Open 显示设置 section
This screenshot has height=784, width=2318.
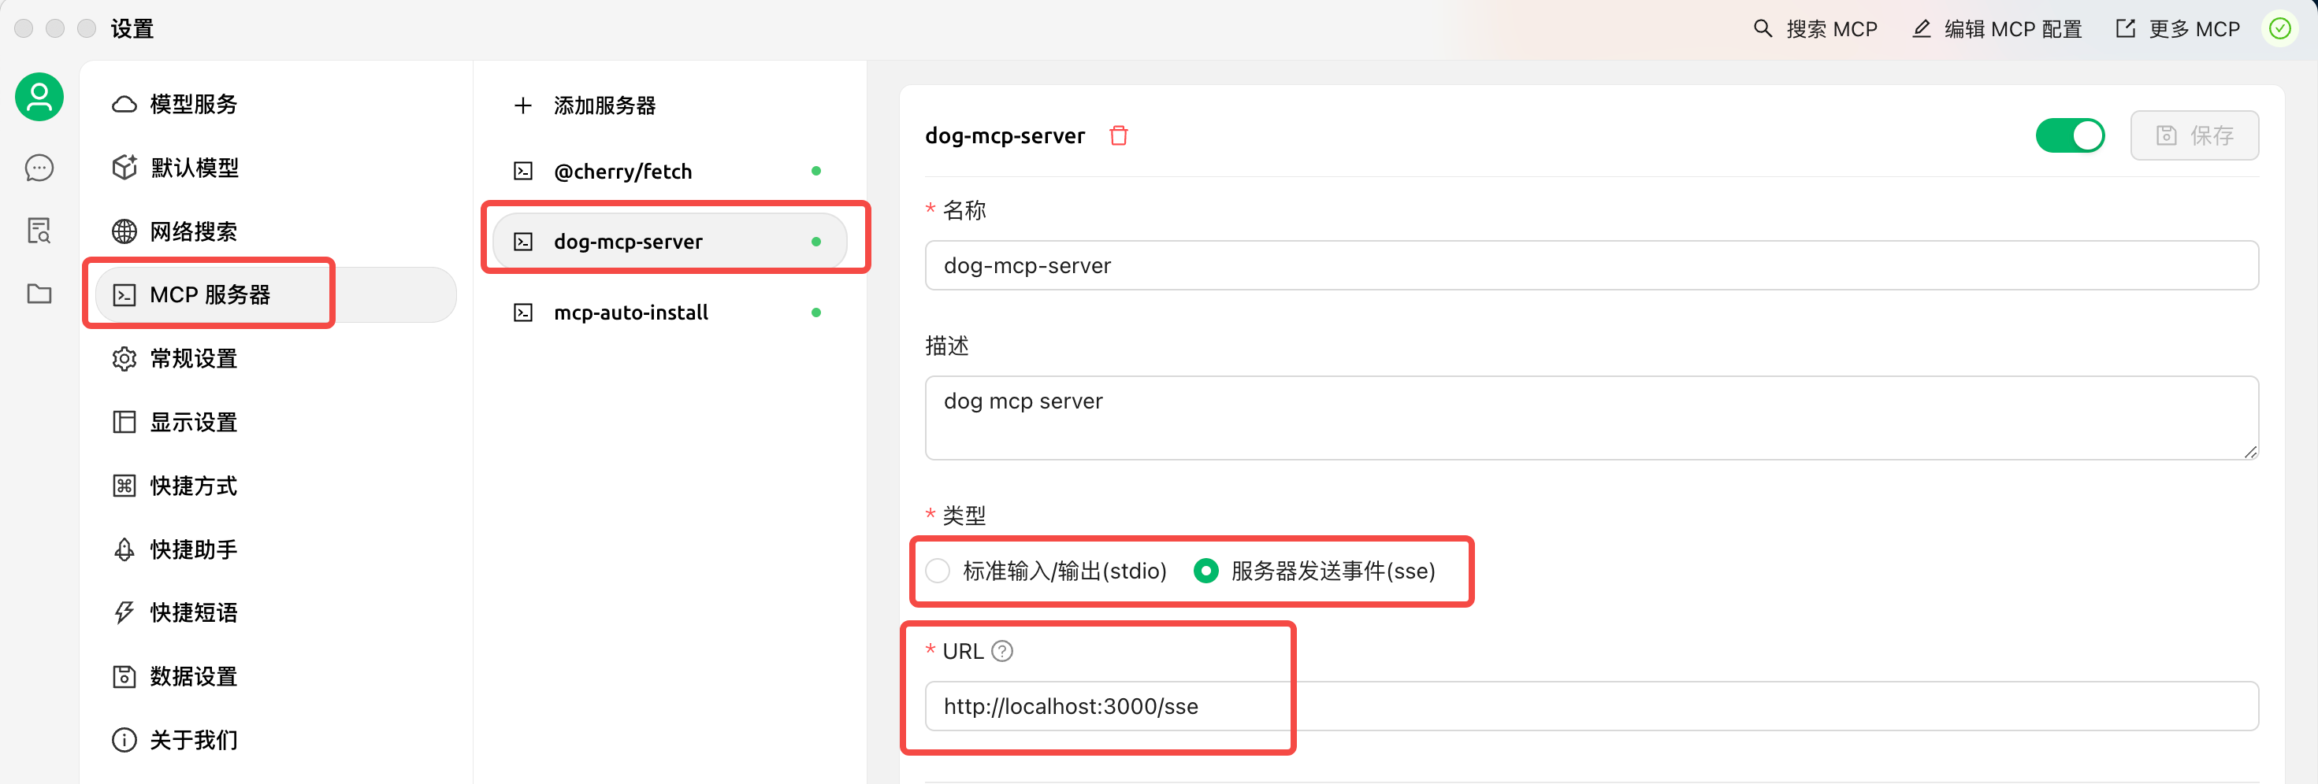coord(275,423)
